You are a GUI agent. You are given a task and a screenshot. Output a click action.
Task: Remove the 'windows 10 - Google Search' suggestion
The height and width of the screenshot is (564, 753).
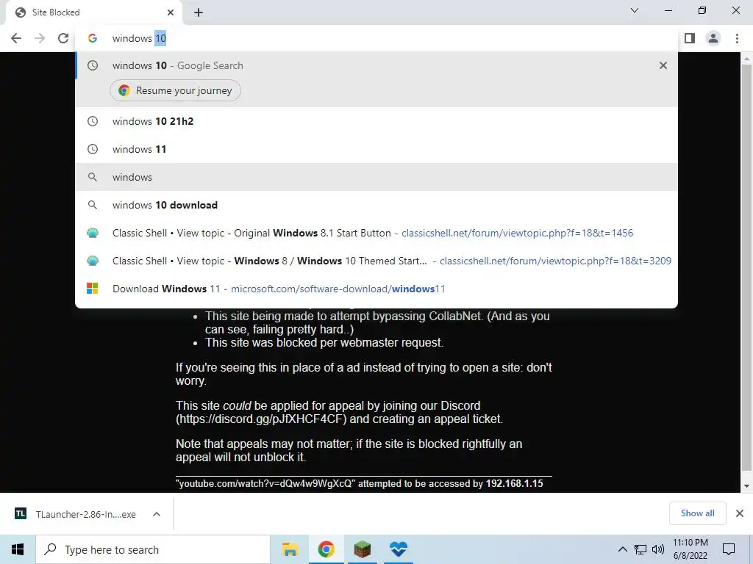663,65
